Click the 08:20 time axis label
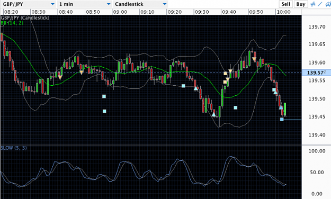Image resolution: width=331 pixels, height=199 pixels. coord(11,12)
